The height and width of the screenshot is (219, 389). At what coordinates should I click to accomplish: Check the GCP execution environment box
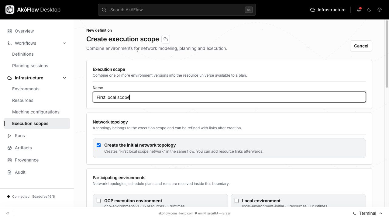[x=98, y=201]
